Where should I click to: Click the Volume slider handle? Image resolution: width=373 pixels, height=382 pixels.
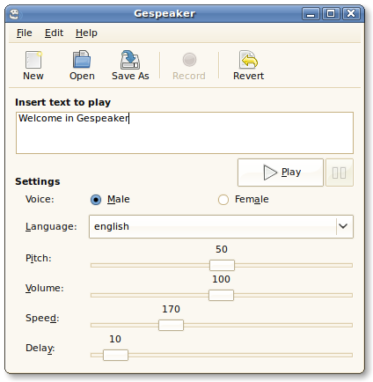click(x=221, y=295)
